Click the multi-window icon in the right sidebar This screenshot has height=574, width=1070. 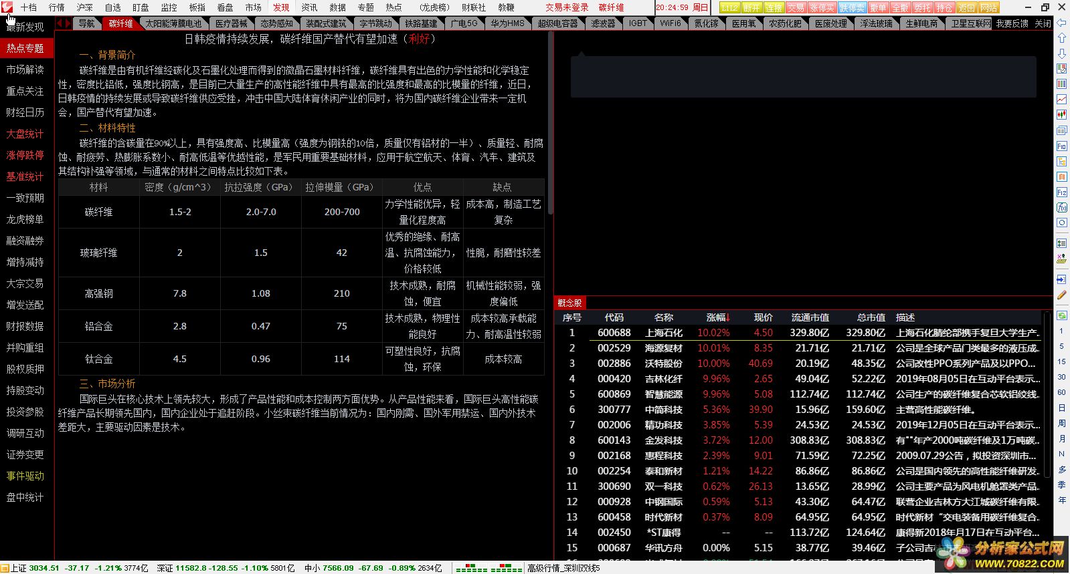pos(1061,130)
